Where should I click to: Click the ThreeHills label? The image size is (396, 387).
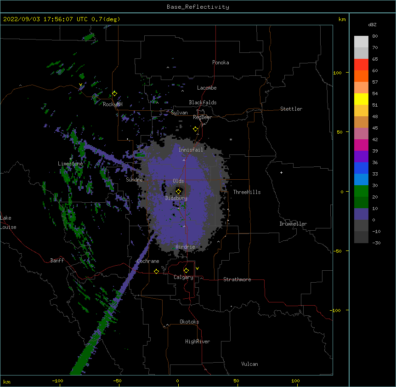point(247,192)
